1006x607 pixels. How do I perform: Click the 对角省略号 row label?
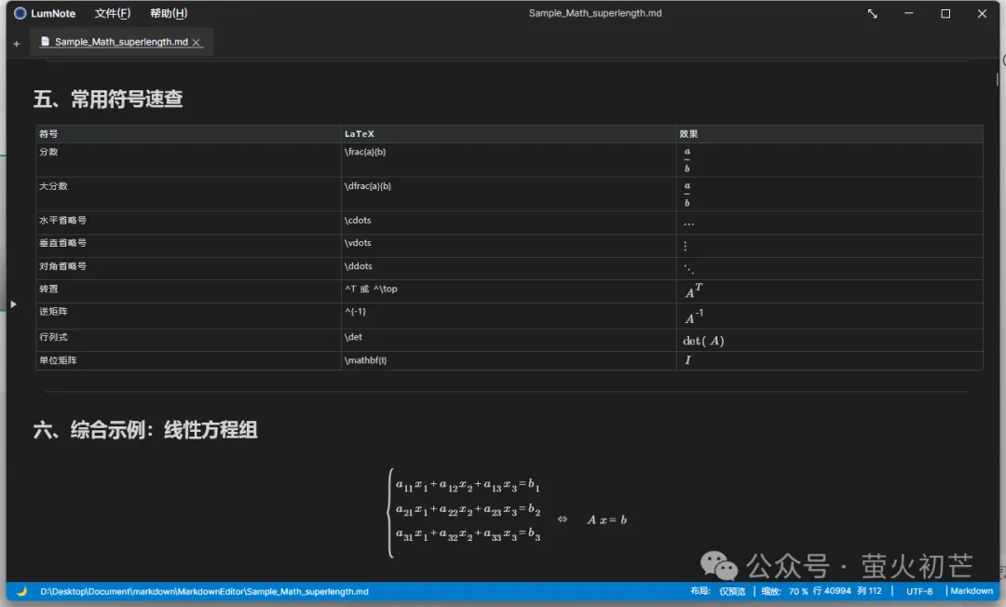63,266
